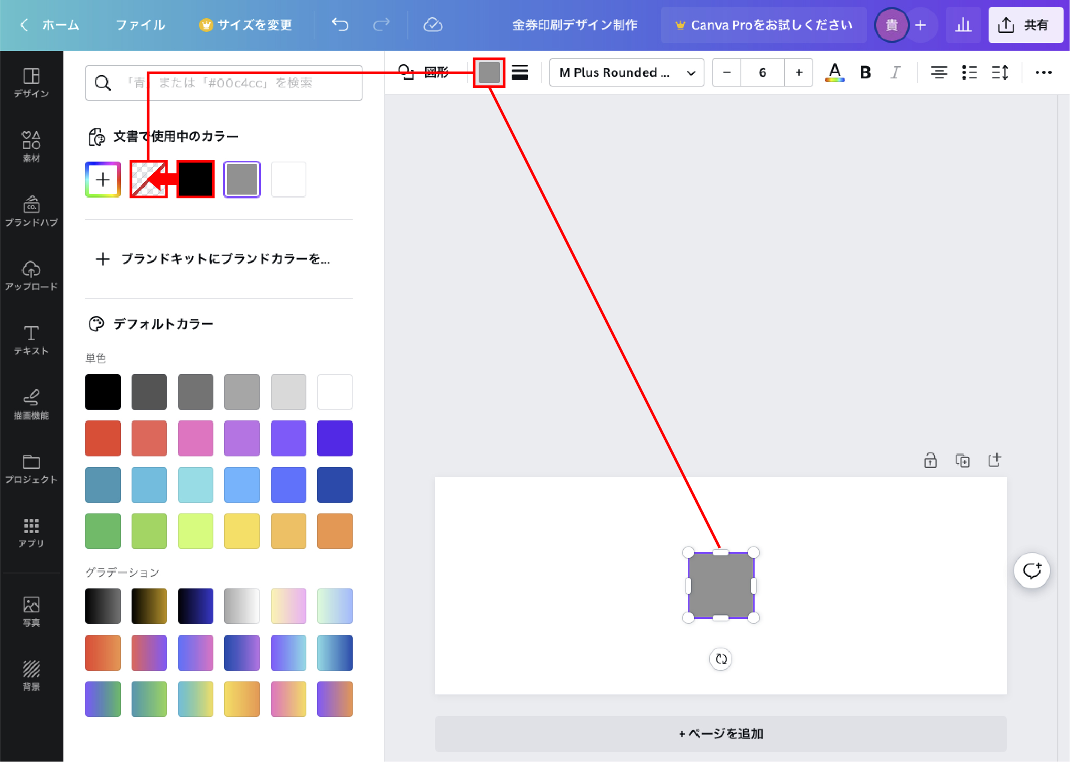The width and height of the screenshot is (1070, 762).
Task: Open the three-dot more options menu
Action: 1043,72
